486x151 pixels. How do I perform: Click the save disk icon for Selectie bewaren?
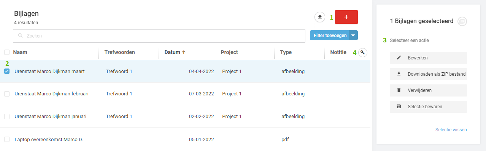click(x=399, y=107)
